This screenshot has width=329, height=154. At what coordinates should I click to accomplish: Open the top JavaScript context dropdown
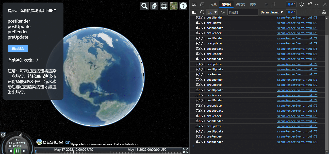point(212,12)
